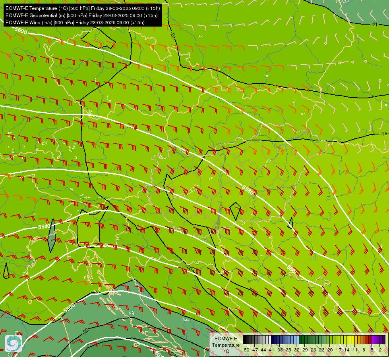Image resolution: width=389 pixels, height=357 pixels.
Task: Click the -35 value on the temperature scale
Action: click(x=288, y=350)
